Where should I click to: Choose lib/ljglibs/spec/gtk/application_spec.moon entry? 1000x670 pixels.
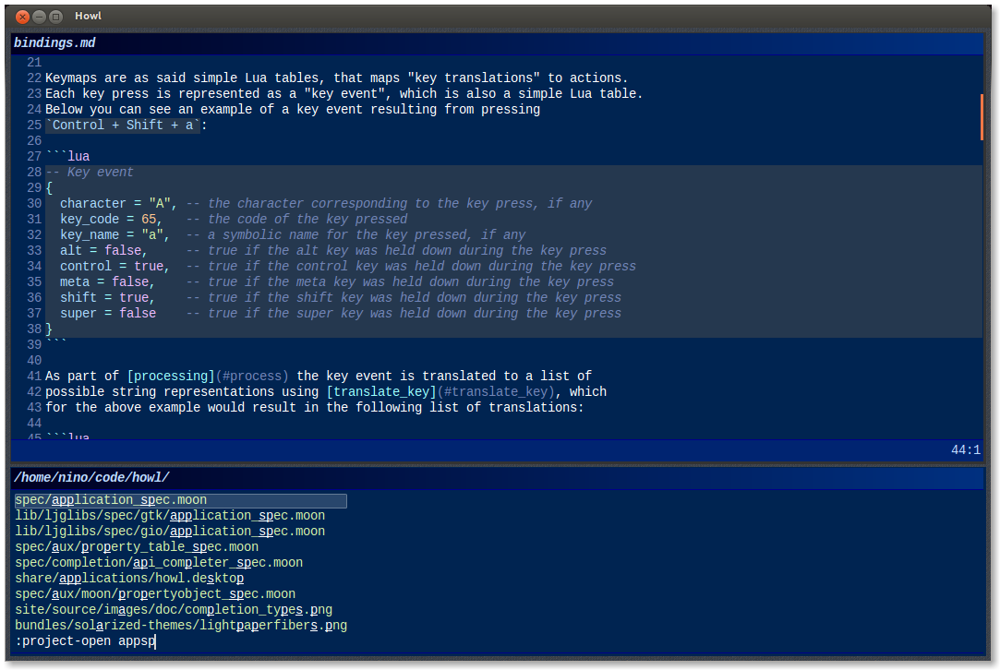coord(170,516)
